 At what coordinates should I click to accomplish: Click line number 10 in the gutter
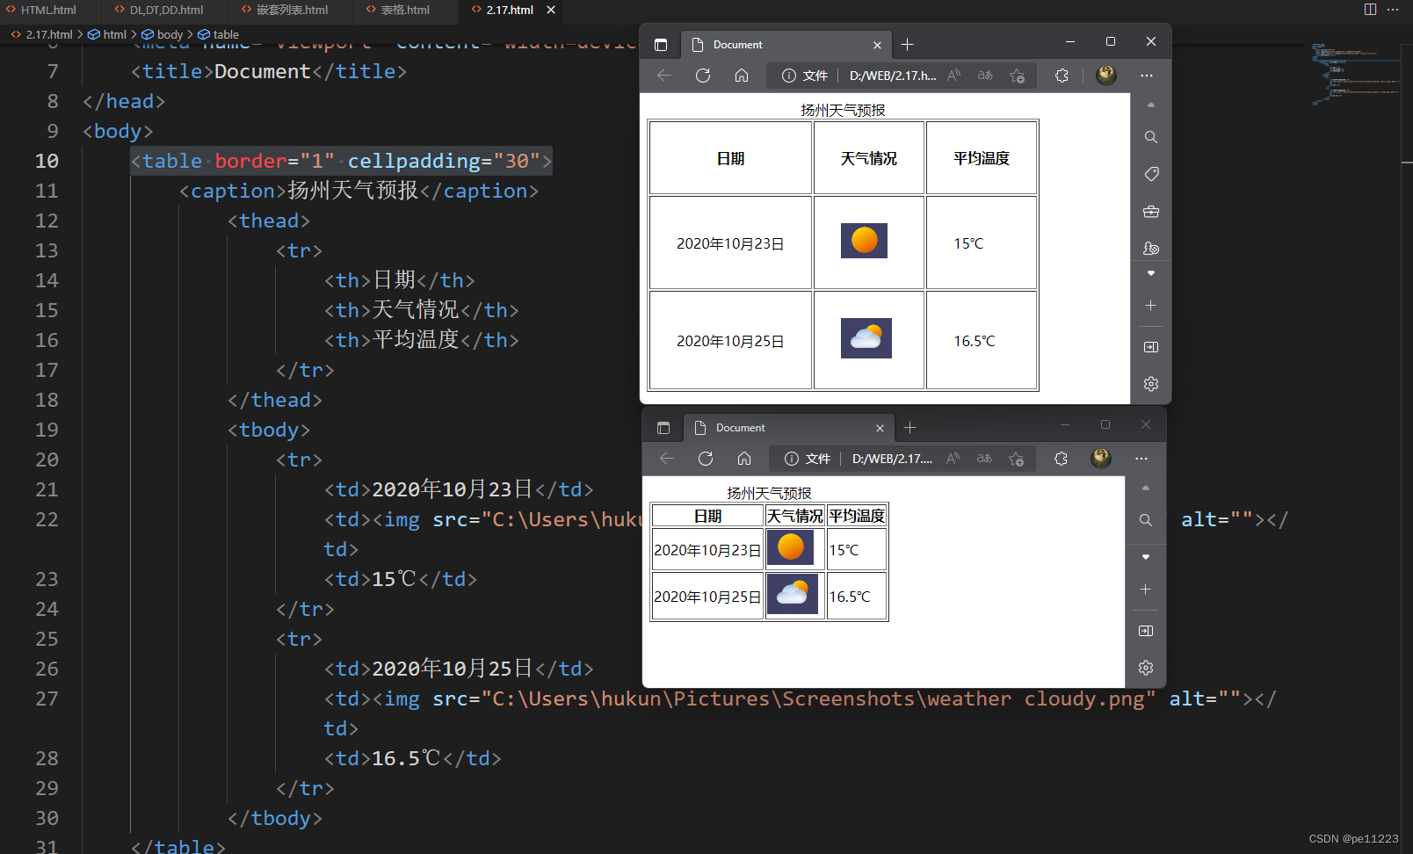[47, 161]
